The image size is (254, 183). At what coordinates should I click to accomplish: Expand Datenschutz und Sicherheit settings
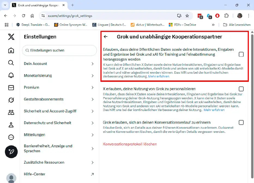[x=59, y=123]
